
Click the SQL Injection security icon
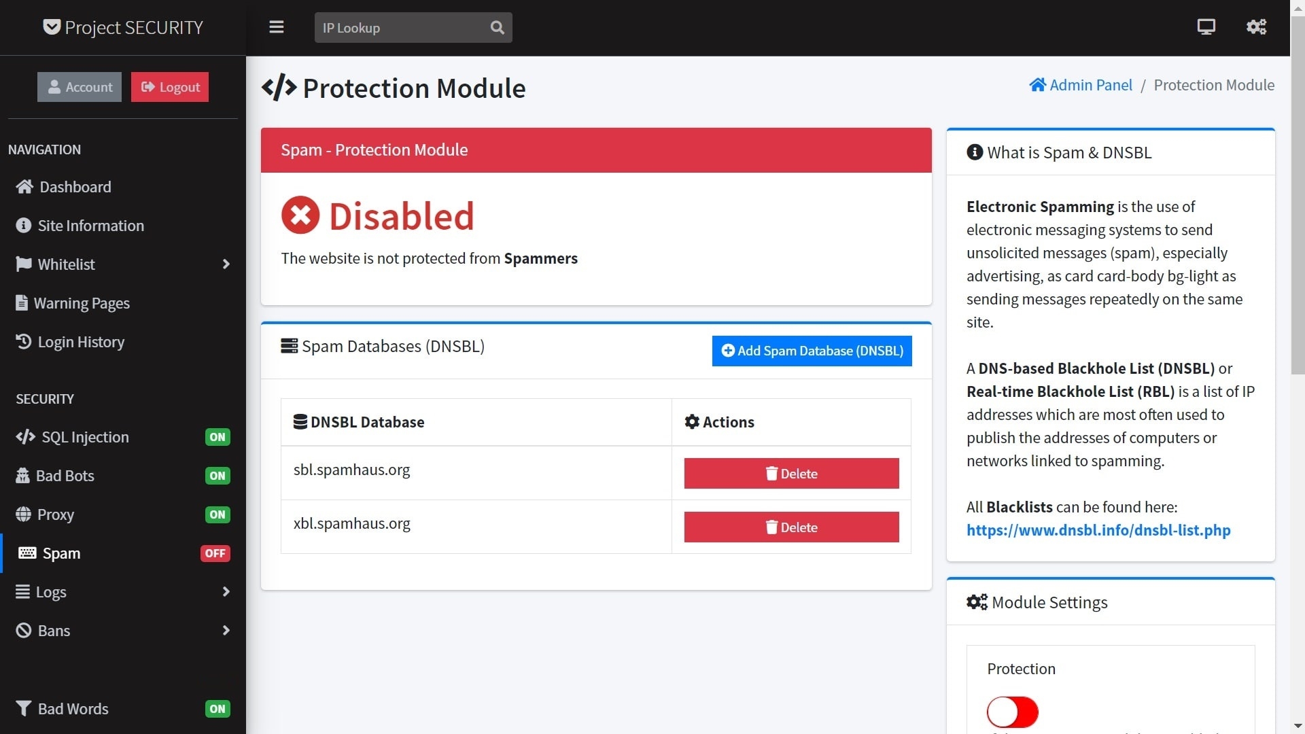pyautogui.click(x=24, y=436)
